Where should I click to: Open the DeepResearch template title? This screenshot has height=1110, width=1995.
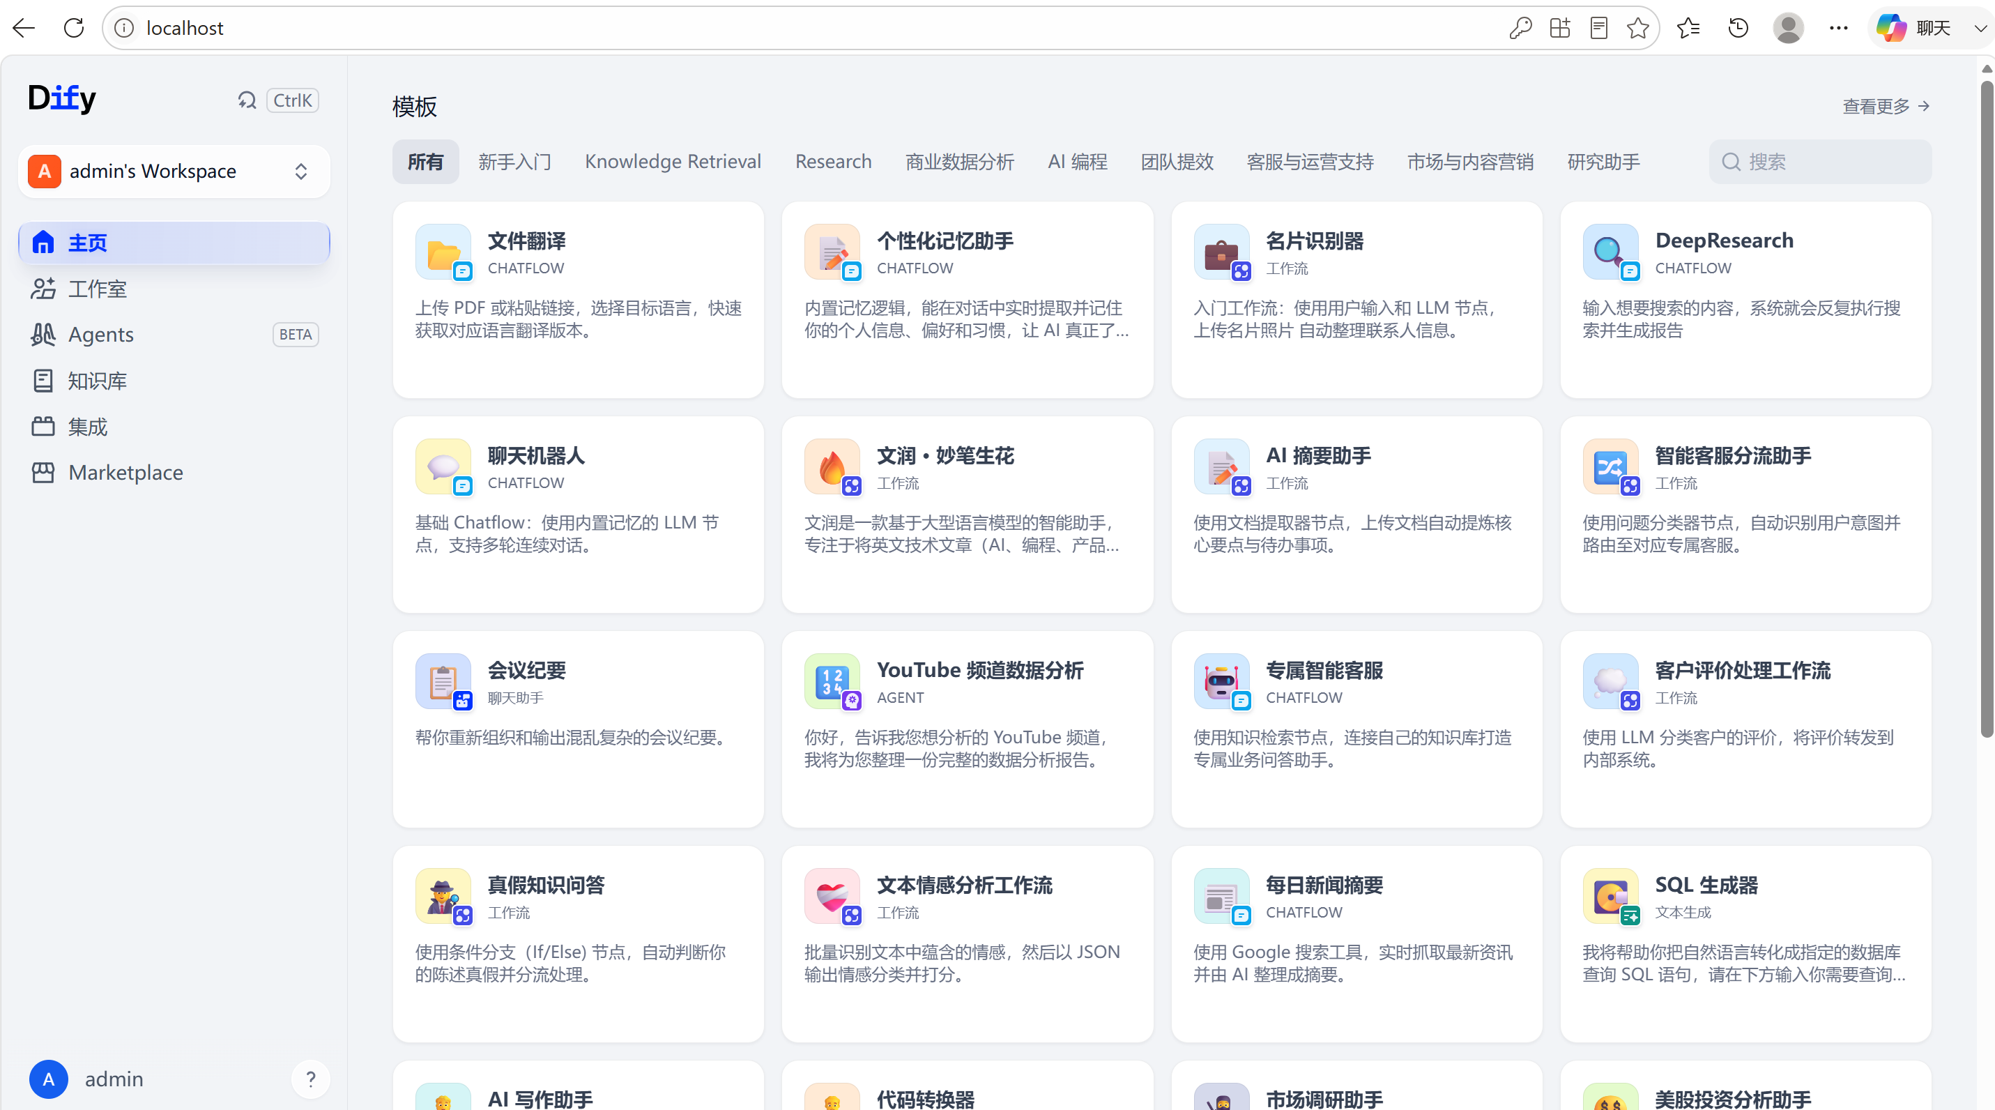(1724, 240)
